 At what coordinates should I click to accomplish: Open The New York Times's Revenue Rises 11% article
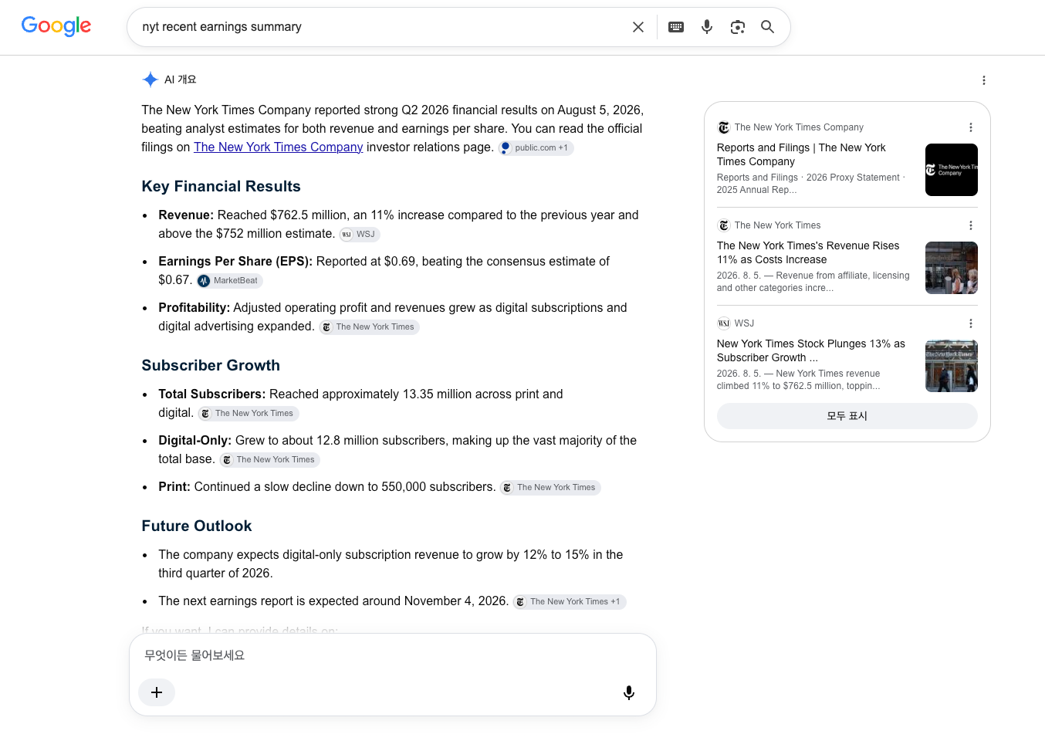808,252
